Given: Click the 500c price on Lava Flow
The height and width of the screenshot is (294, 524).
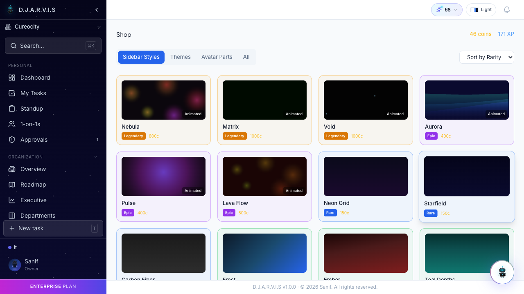Looking at the screenshot, I should (x=244, y=213).
